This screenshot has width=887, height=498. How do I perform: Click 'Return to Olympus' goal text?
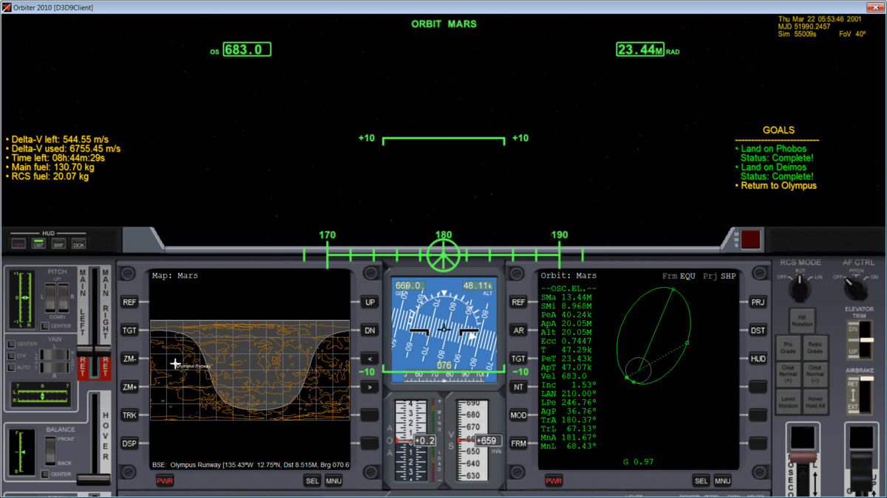pyautogui.click(x=778, y=186)
